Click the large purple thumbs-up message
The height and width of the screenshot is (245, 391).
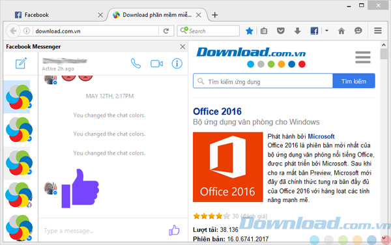click(80, 189)
